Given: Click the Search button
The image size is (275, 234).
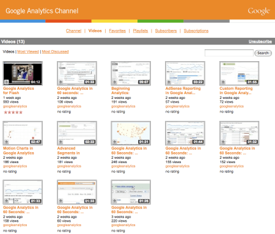Looking at the screenshot, I should (263, 53).
